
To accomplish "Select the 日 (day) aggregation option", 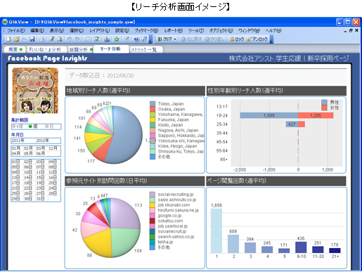I will point(49,127).
